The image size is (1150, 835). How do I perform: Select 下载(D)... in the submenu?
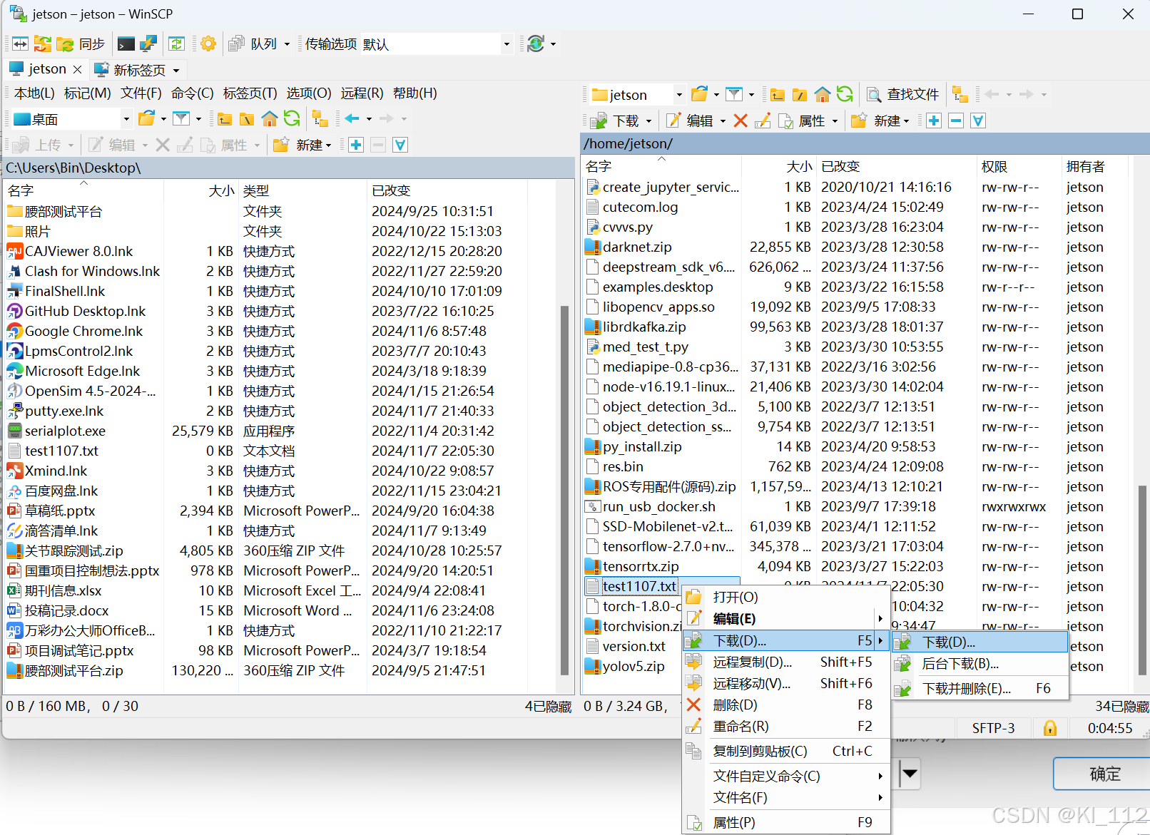coord(980,642)
